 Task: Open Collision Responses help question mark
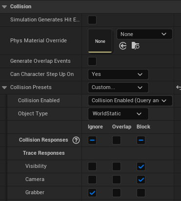point(76,140)
